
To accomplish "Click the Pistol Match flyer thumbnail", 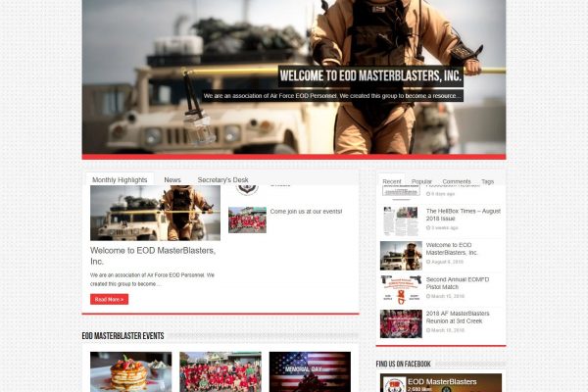I will [401, 290].
